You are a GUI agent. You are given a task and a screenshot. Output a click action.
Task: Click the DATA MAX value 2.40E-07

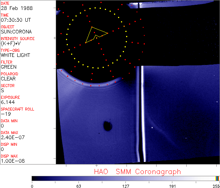11,137
